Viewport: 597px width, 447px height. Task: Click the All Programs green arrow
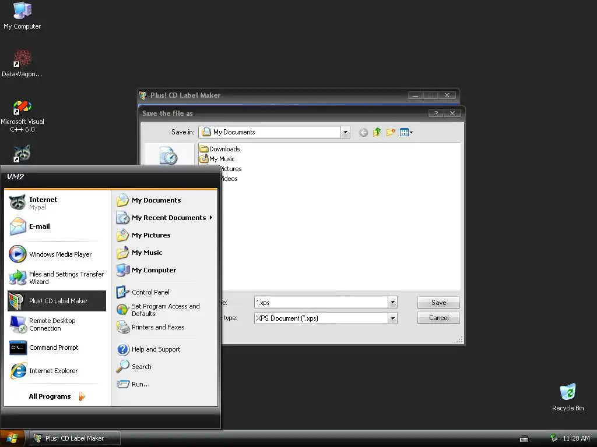tap(82, 396)
